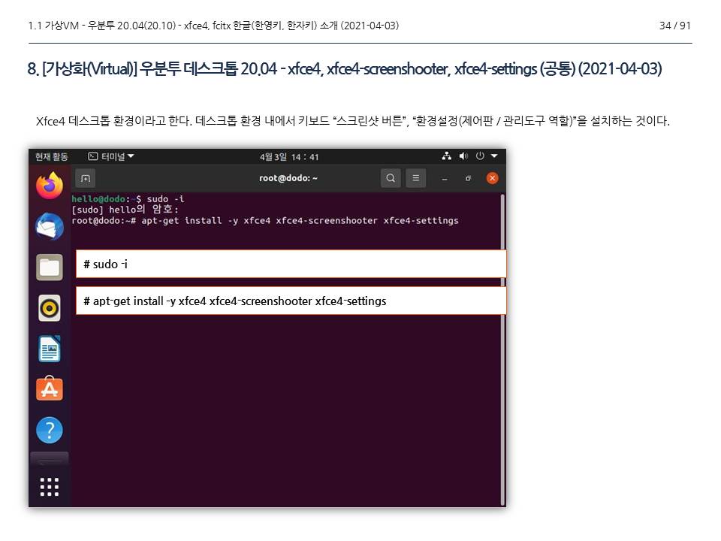Click the section 8 heading about xfce4
Image resolution: width=721 pixels, height=541 pixels.
click(x=345, y=69)
